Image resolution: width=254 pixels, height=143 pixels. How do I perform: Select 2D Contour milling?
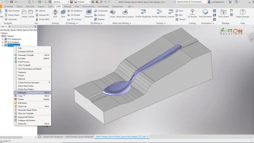point(74,19)
